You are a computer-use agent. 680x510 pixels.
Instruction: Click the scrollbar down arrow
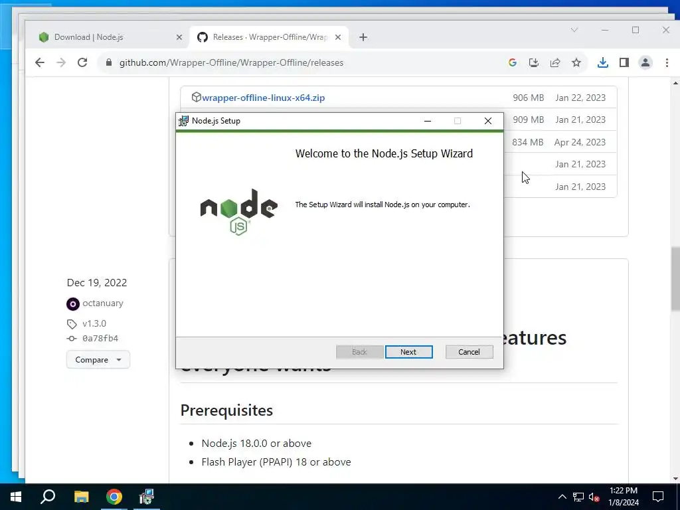[x=675, y=479]
